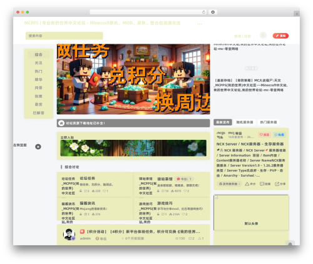Click the 私信 message button on NCX card
Viewport: 313px width, 264px height.
coord(279,135)
